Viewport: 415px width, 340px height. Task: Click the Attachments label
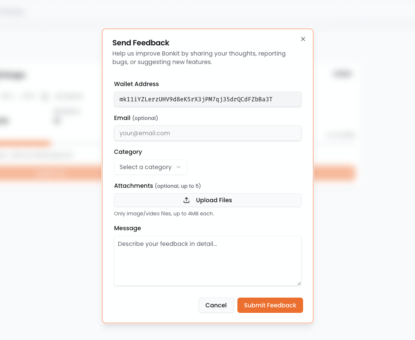(x=134, y=186)
